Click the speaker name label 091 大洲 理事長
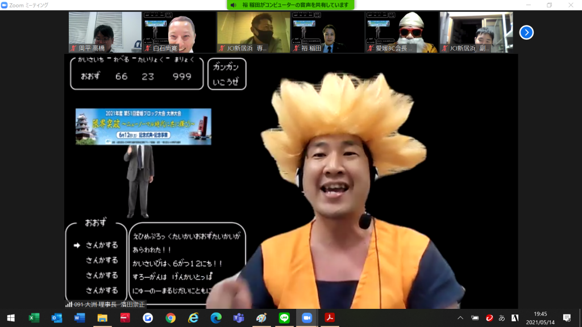This screenshot has height=327, width=582. click(x=110, y=304)
